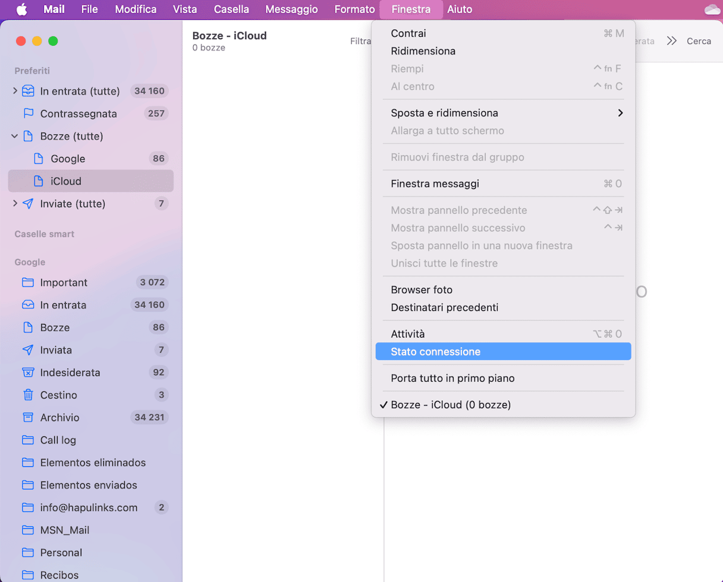Expand the In entrata (tutte) mailbox group
This screenshot has width=723, height=582.
point(15,91)
